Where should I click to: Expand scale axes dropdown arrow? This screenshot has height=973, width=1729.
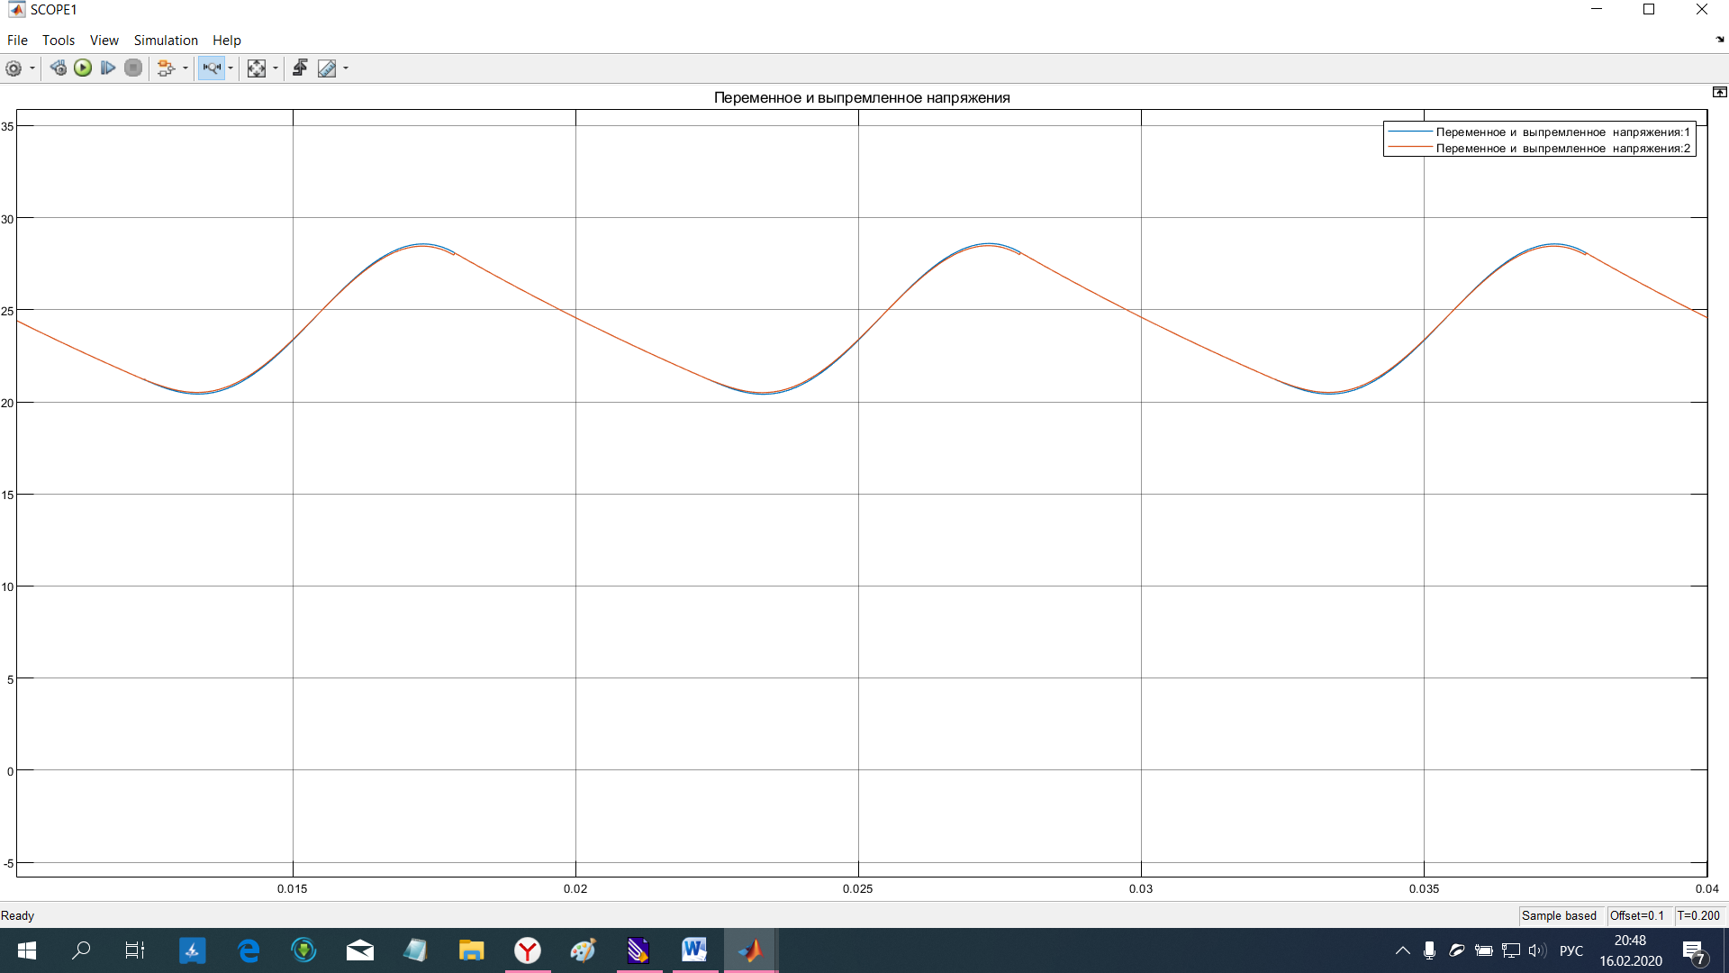click(276, 68)
